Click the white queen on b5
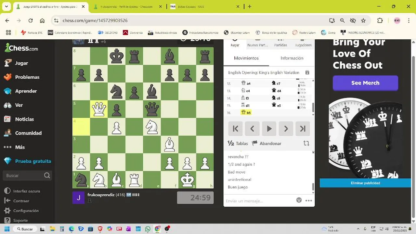 [99, 109]
